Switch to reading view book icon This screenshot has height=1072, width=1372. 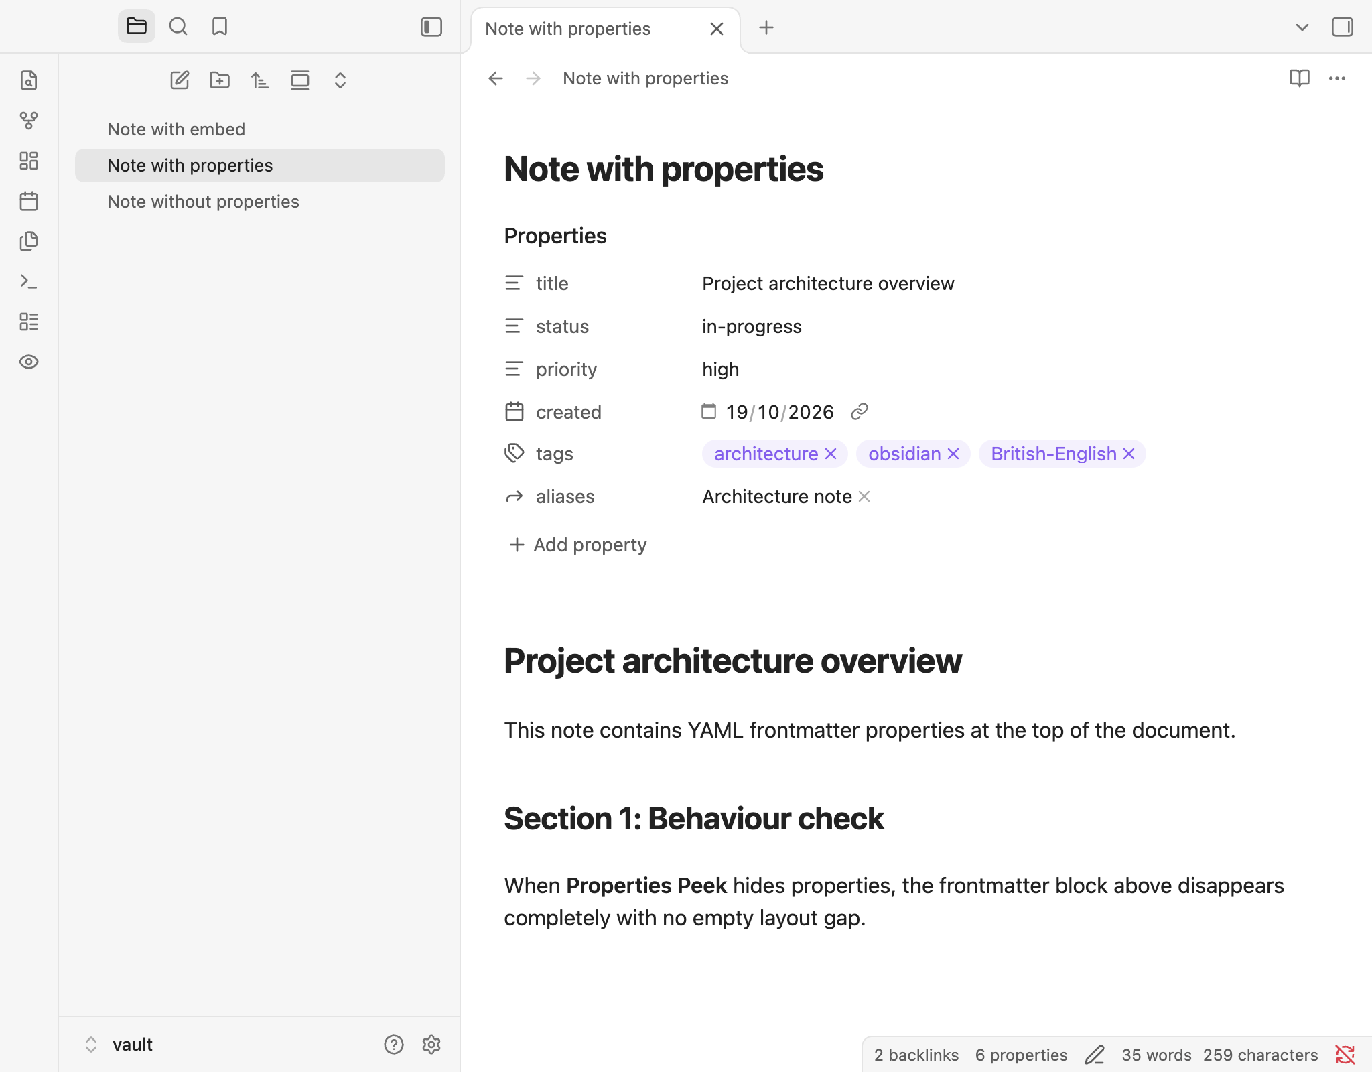tap(1300, 78)
